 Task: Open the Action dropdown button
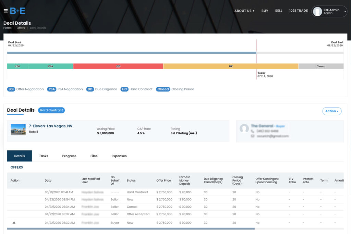331,111
